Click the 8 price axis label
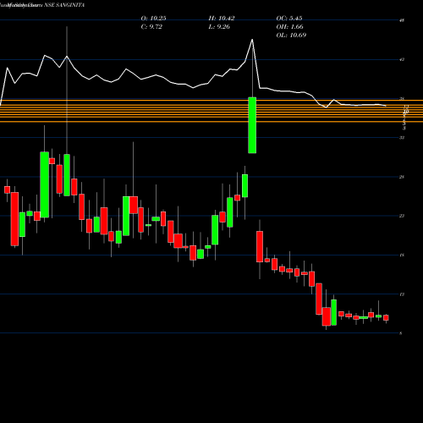This screenshot has width=423, height=423. coord(401,333)
